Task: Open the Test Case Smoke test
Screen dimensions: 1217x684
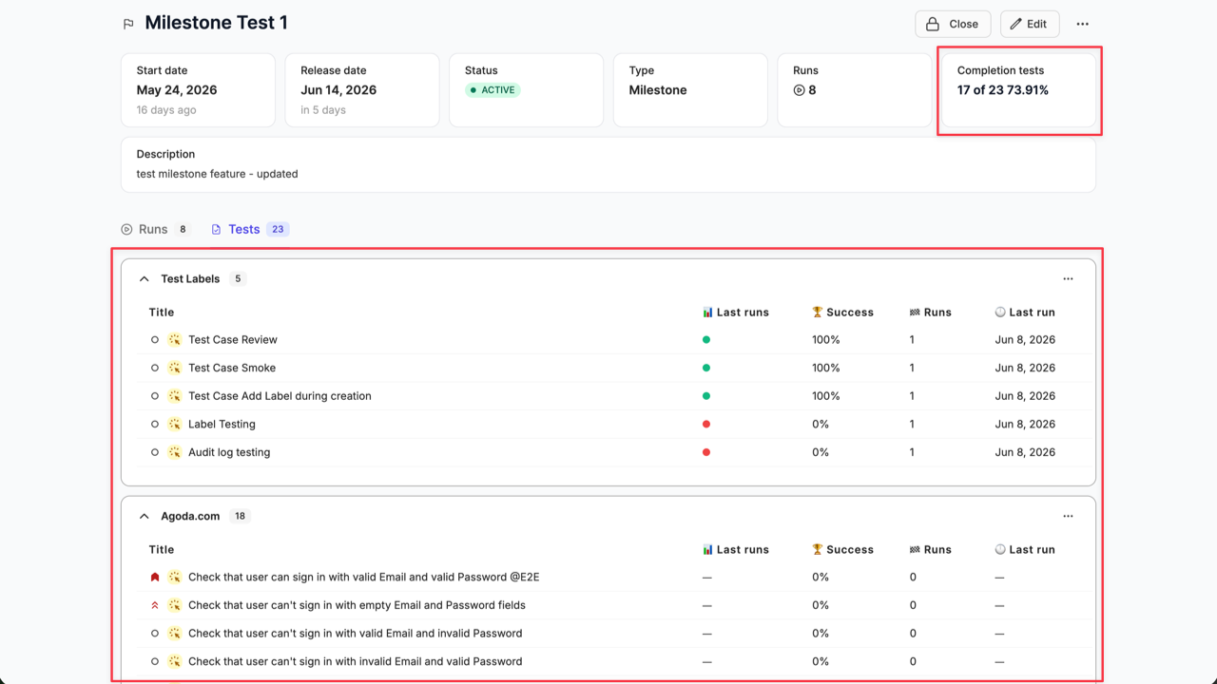Action: tap(232, 368)
